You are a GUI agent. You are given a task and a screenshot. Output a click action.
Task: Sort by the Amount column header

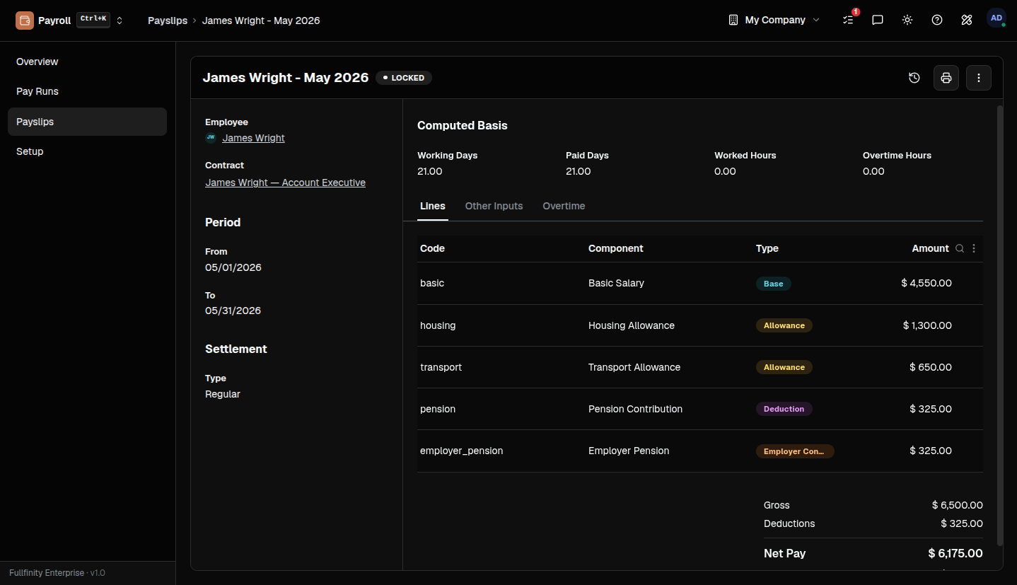click(930, 248)
